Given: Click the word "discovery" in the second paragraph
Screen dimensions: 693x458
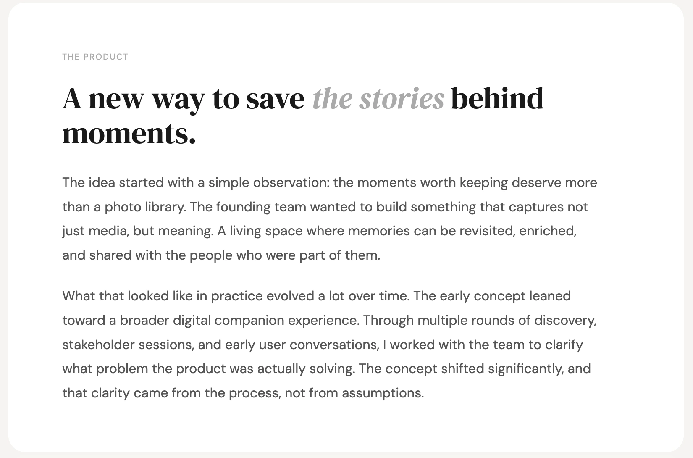Looking at the screenshot, I should pos(564,321).
